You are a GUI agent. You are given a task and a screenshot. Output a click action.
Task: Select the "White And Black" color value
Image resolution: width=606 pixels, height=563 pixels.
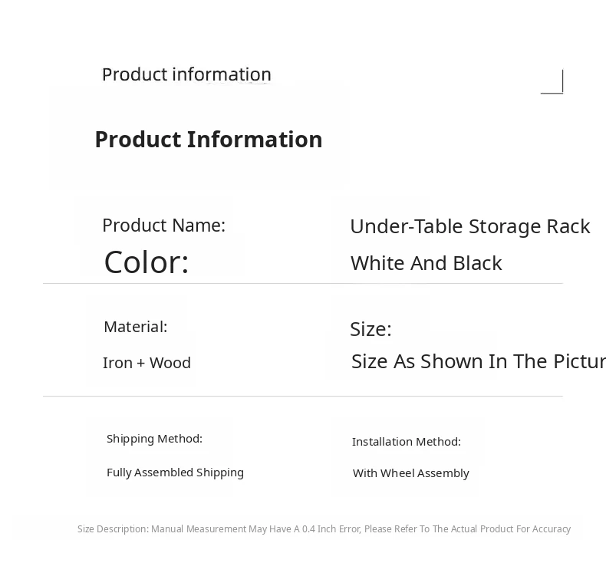click(x=426, y=263)
